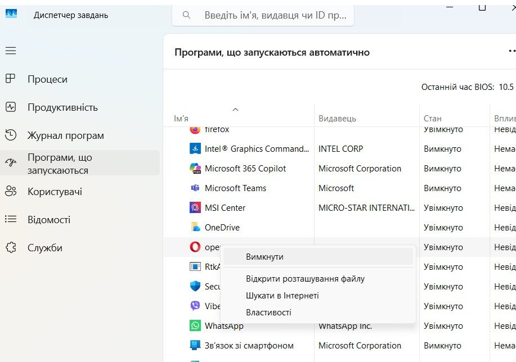Choose Вимкнути in the context menu
Screen dimensions: 516x362
pyautogui.click(x=318, y=257)
